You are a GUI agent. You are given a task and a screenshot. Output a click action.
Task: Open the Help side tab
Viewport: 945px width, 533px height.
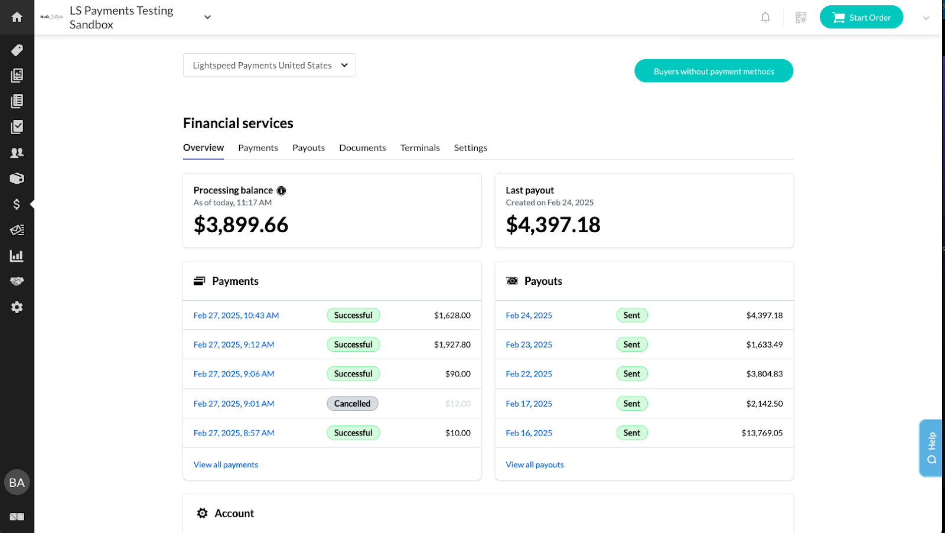[931, 448]
